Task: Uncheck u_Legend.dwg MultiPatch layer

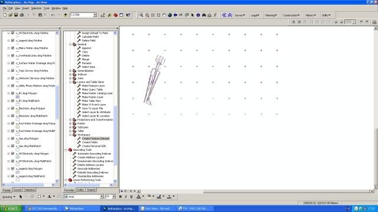Action: pos(13,176)
